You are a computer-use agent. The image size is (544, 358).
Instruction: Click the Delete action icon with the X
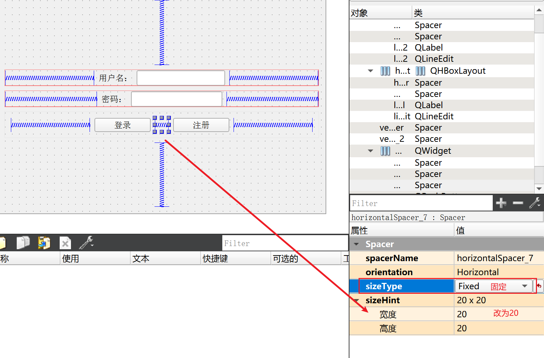tap(65, 243)
